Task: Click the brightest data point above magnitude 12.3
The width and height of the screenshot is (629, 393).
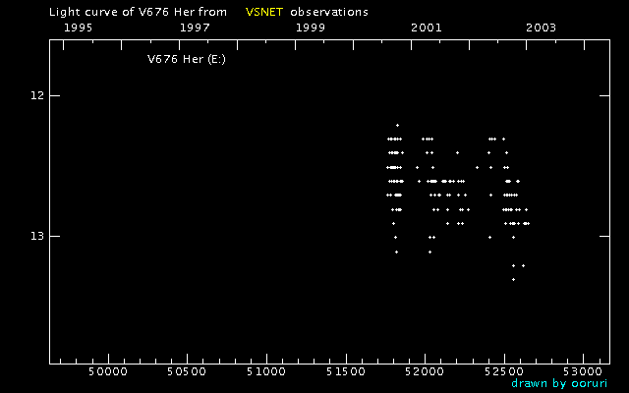Action: pyautogui.click(x=397, y=125)
